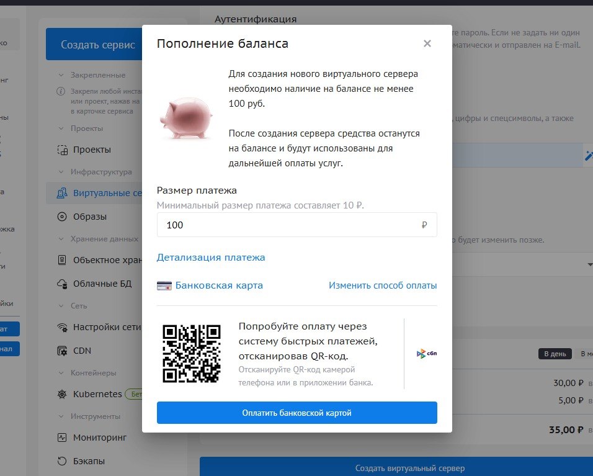This screenshot has height=476, width=593.
Task: Open Kubernetes in the sidebar
Action: pos(97,394)
